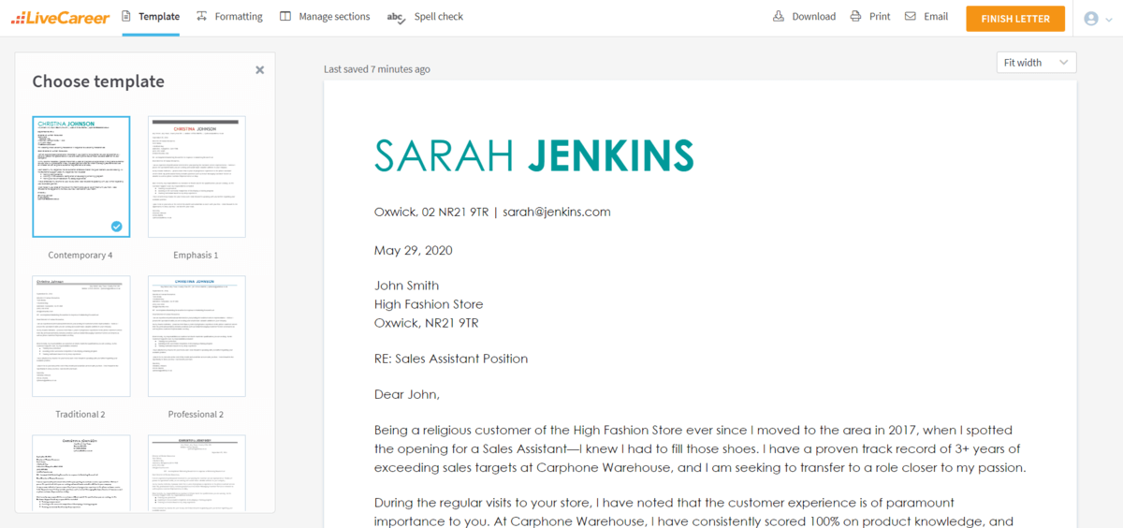Click the Template document icon
The image size is (1123, 528).
point(127,17)
